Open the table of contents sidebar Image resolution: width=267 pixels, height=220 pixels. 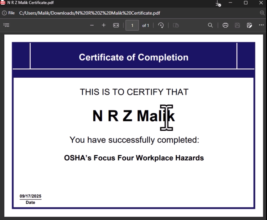point(6,25)
